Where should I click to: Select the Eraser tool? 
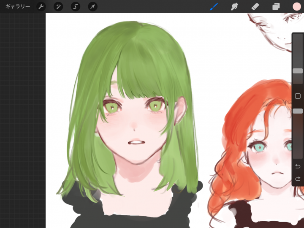pos(255,7)
